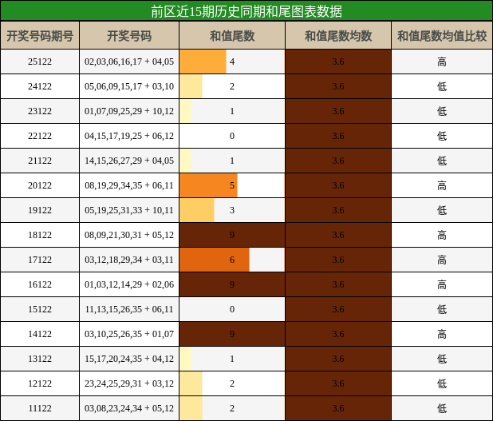Click the 高 comparison in row 25122
This screenshot has height=421, width=493.
442,62
